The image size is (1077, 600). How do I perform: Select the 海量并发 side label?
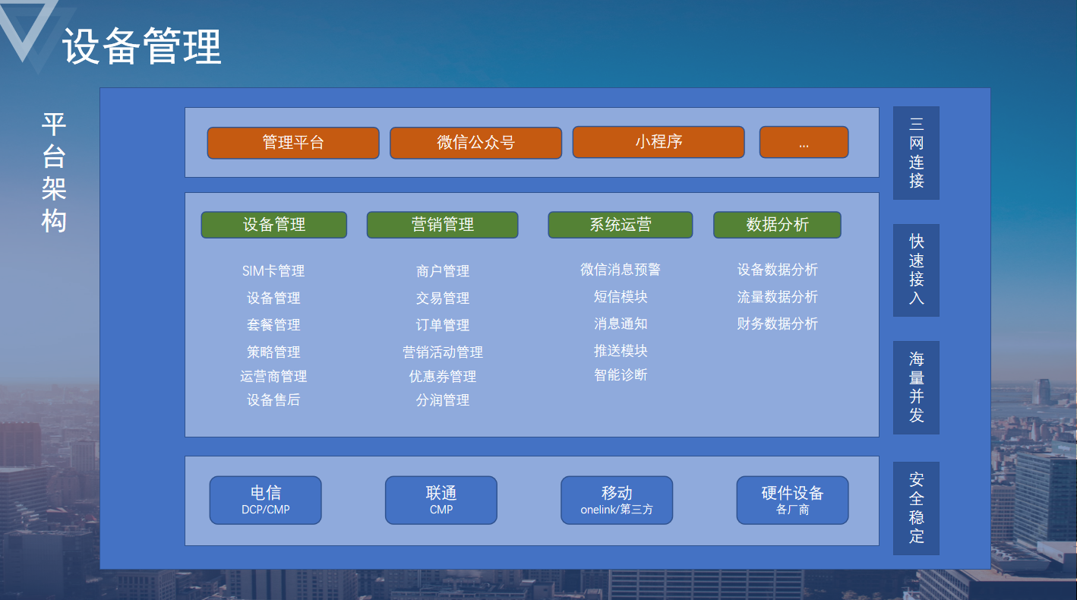click(916, 387)
